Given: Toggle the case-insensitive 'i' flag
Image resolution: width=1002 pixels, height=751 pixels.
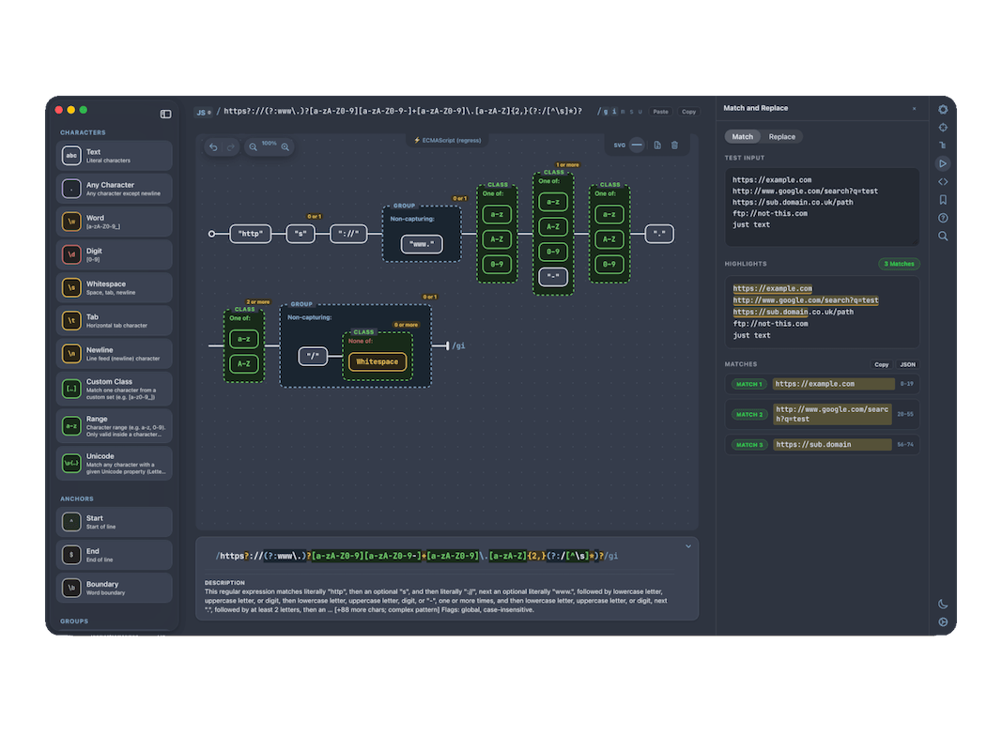Looking at the screenshot, I should pyautogui.click(x=614, y=112).
